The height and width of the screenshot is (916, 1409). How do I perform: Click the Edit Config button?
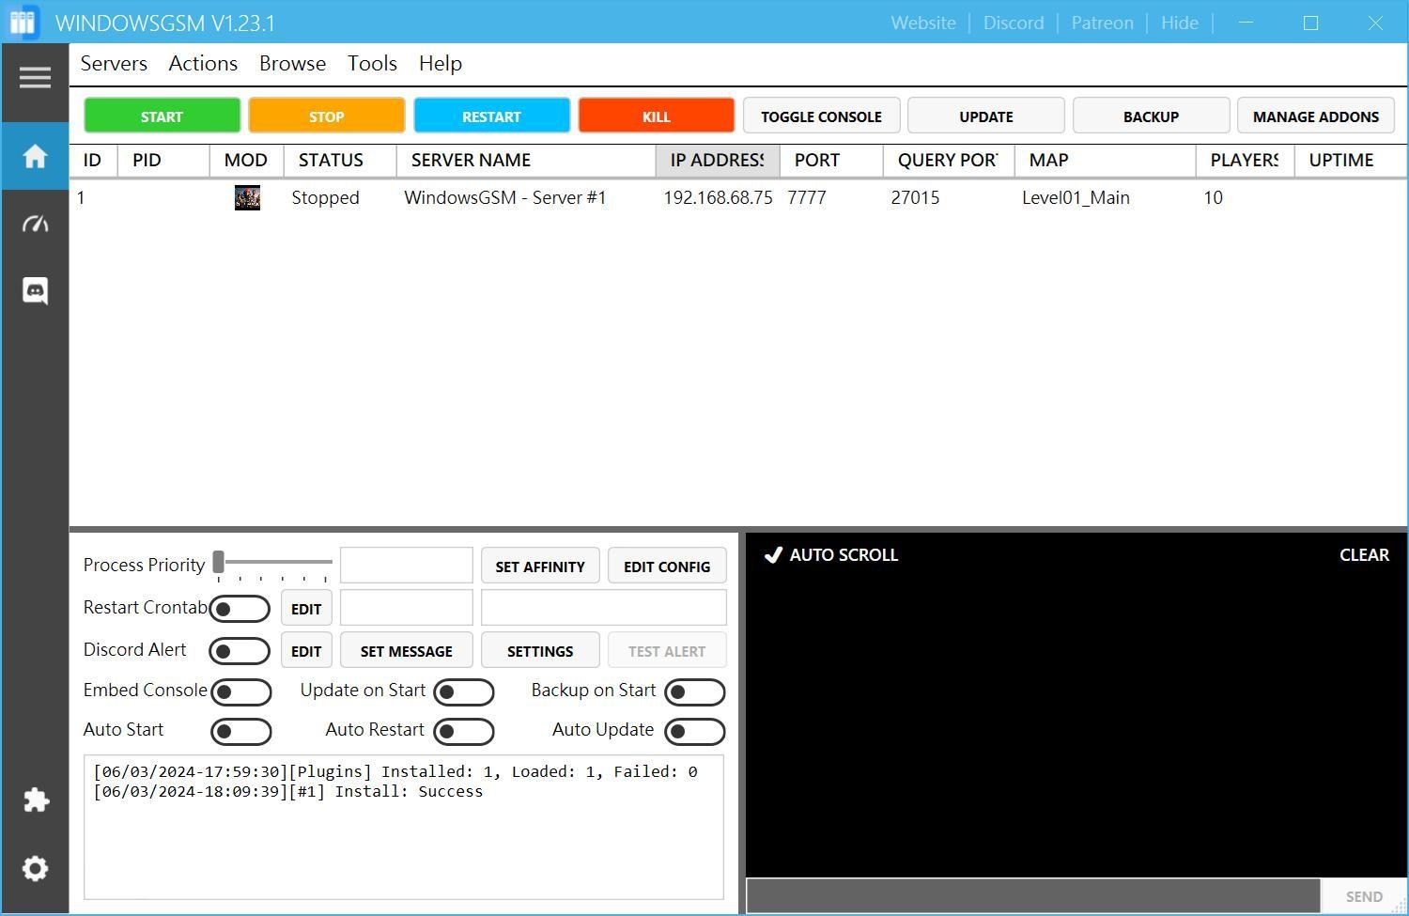click(x=667, y=567)
